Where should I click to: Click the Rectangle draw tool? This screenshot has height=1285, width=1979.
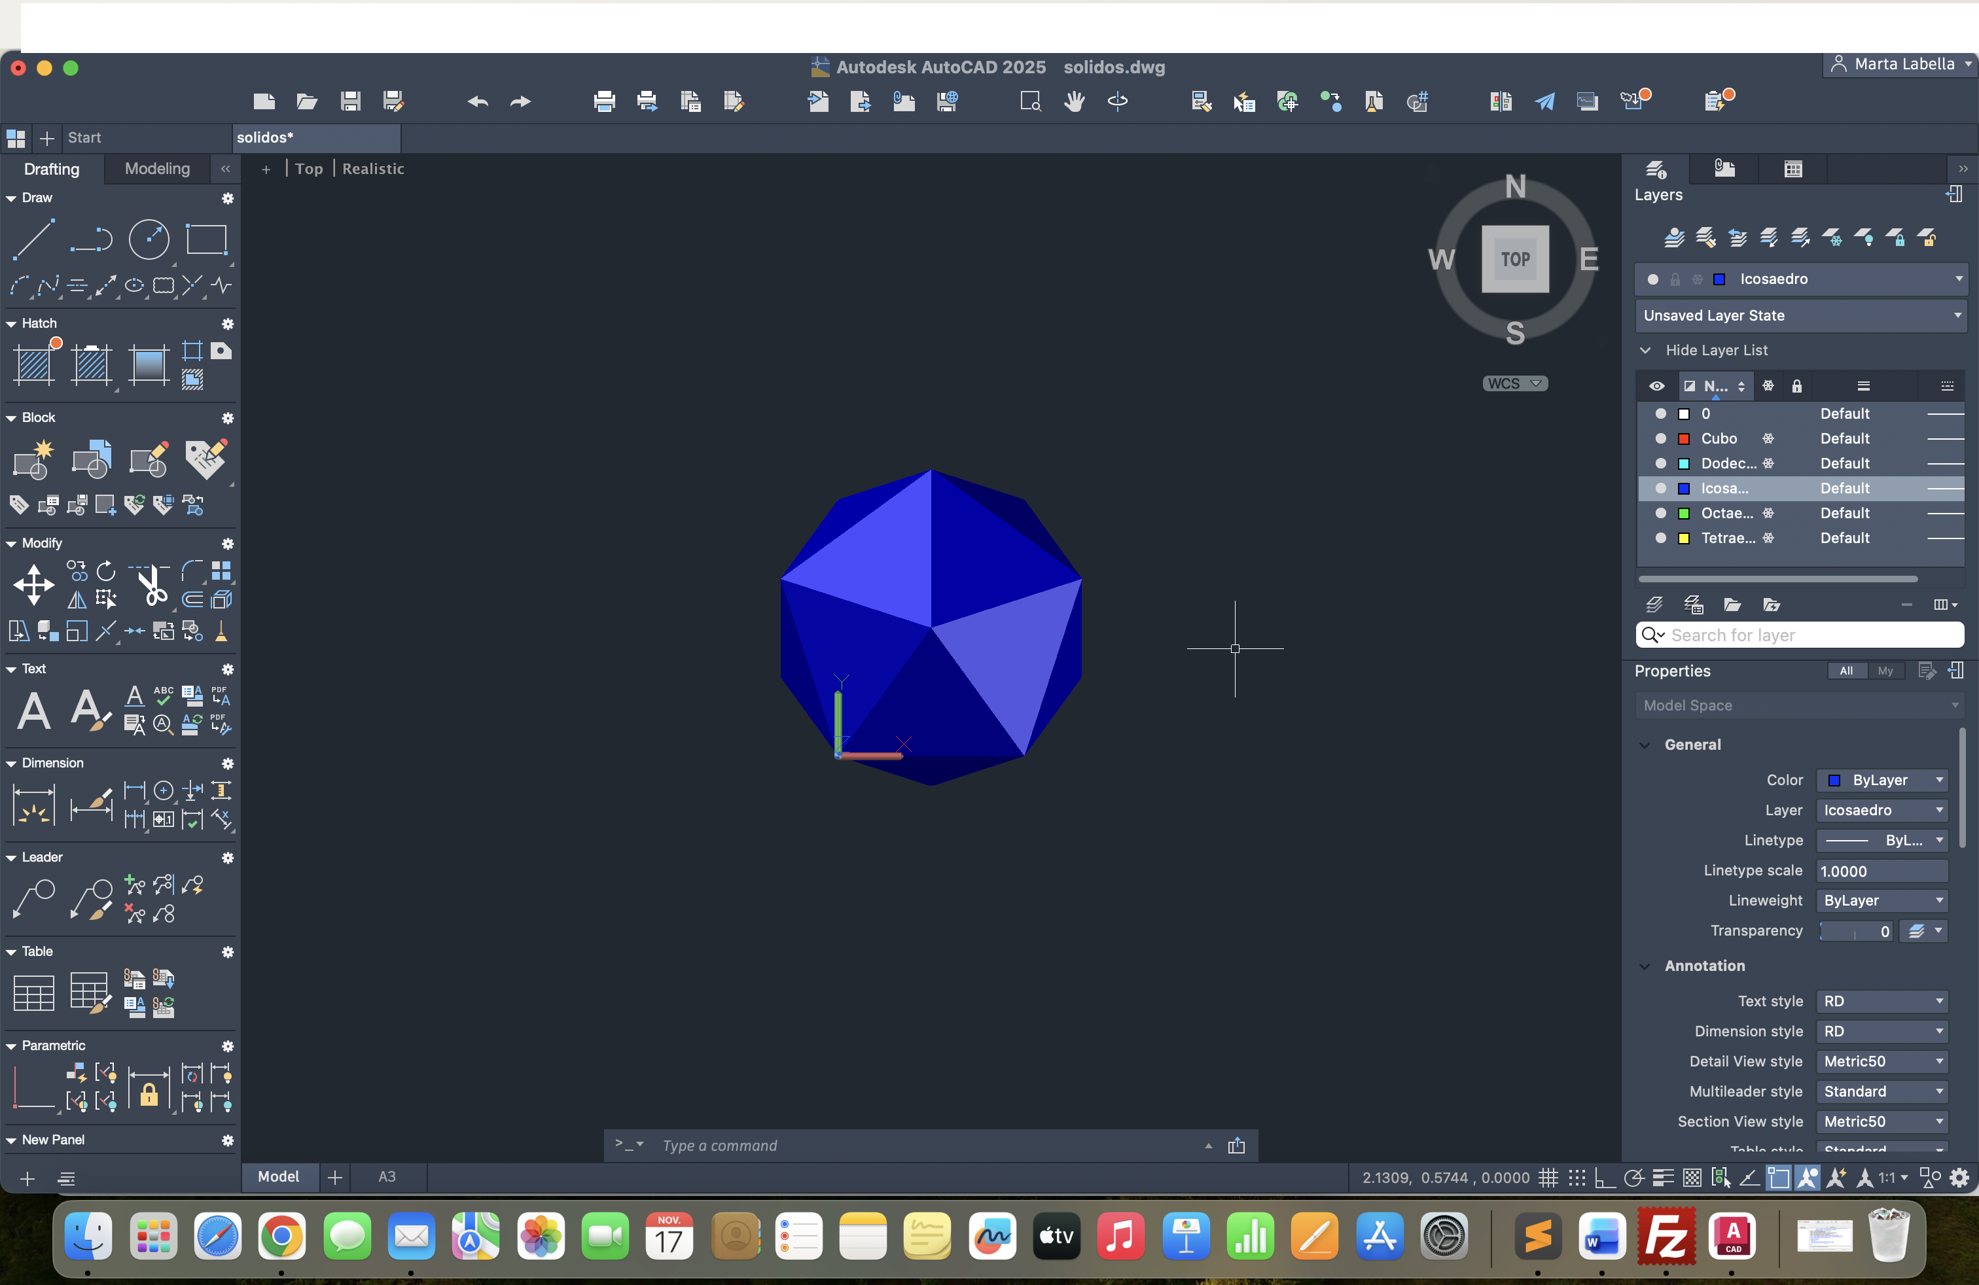(206, 239)
